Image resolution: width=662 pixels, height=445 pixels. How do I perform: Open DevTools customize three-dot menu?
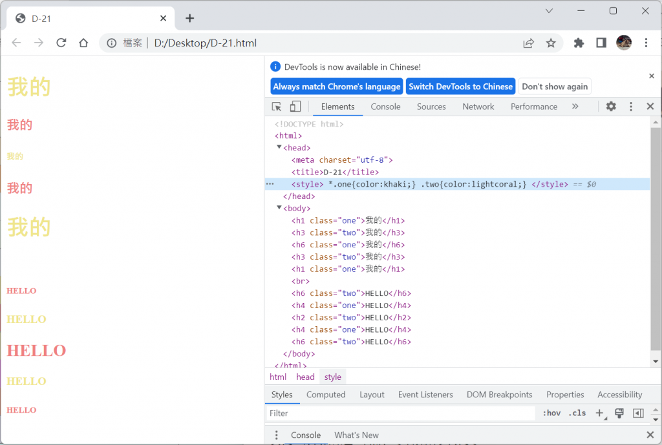(631, 107)
